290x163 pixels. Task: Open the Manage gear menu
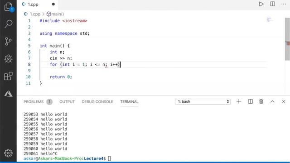pos(8,153)
